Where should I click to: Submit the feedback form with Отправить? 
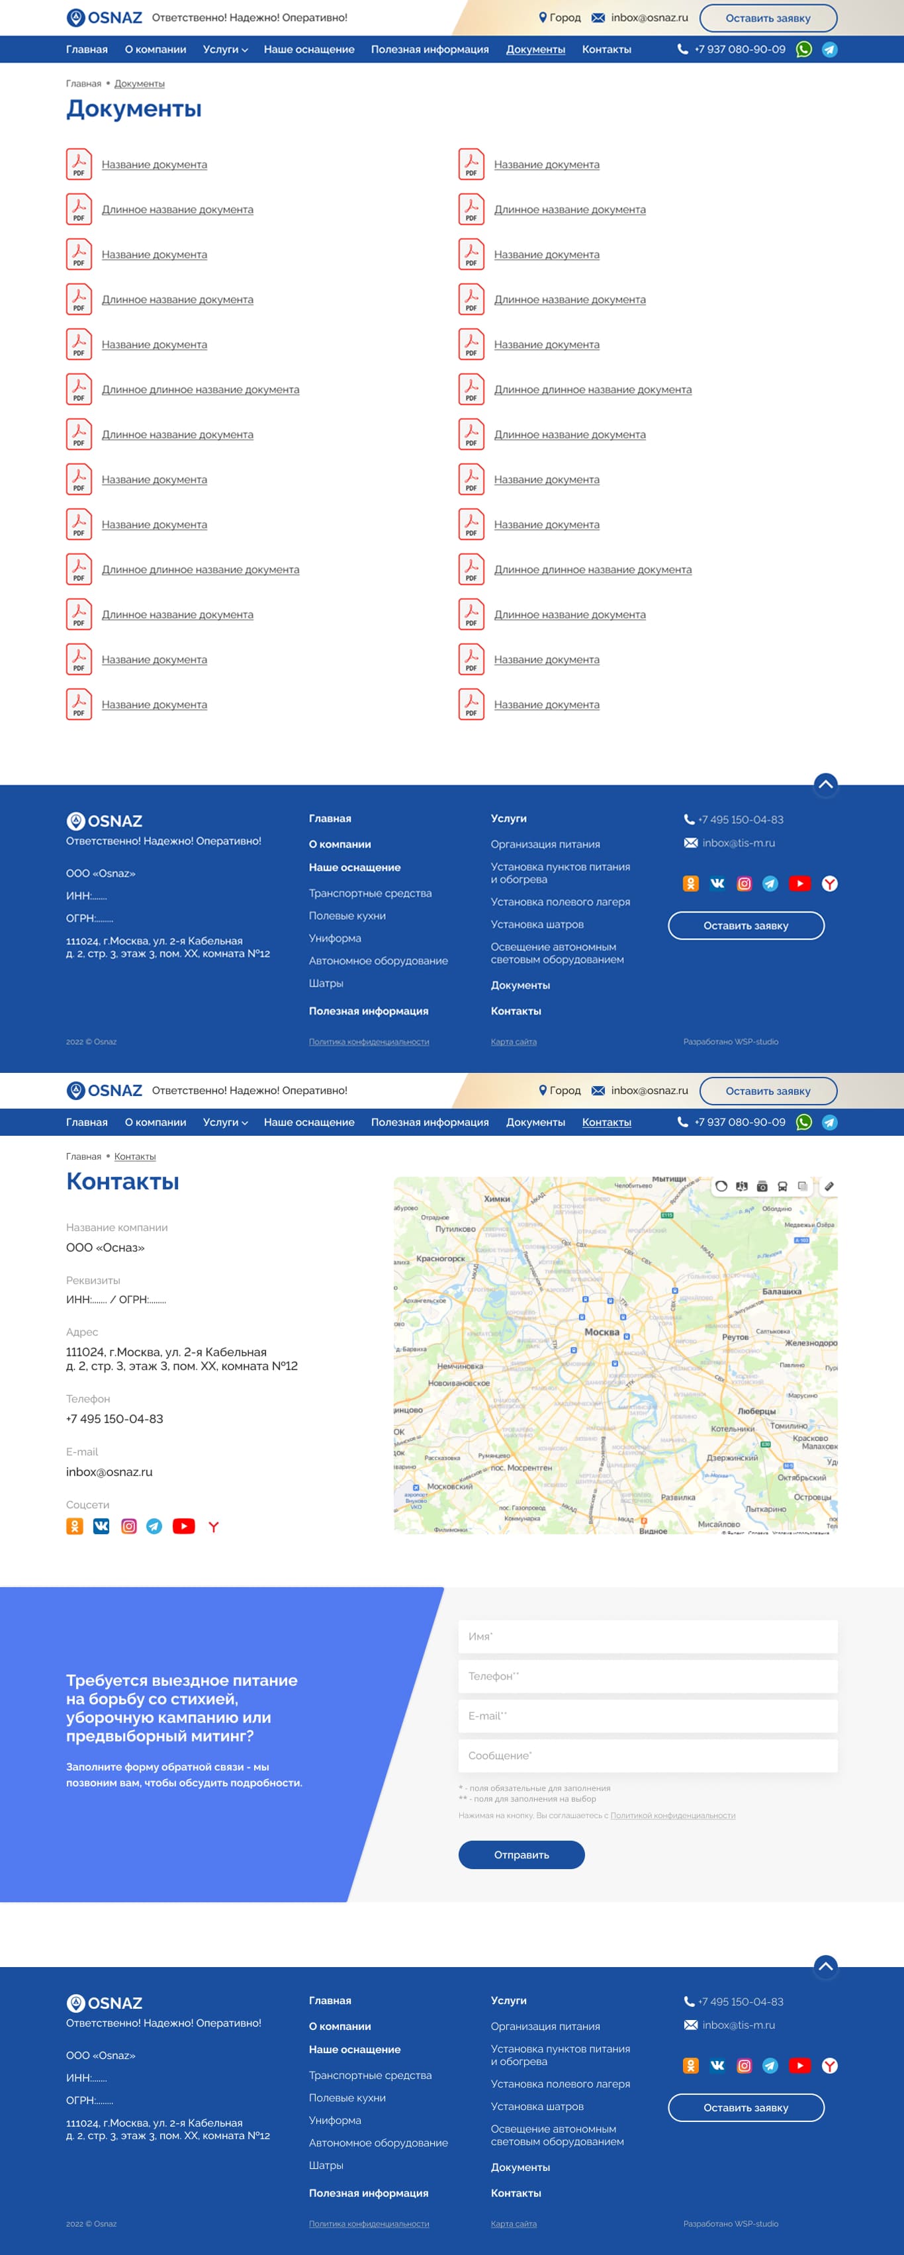pyautogui.click(x=521, y=1854)
